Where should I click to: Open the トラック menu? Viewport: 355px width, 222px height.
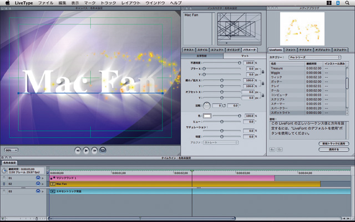pyautogui.click(x=108, y=3)
